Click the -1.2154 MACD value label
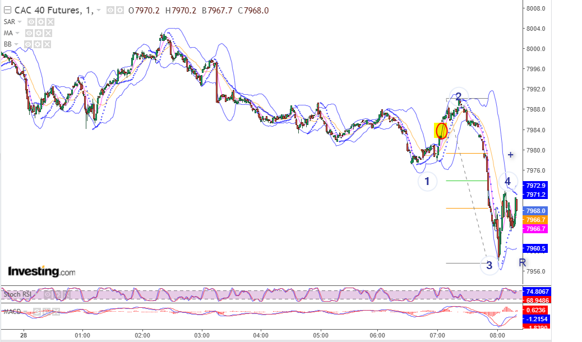This screenshot has height=342, width=582. pos(535,319)
